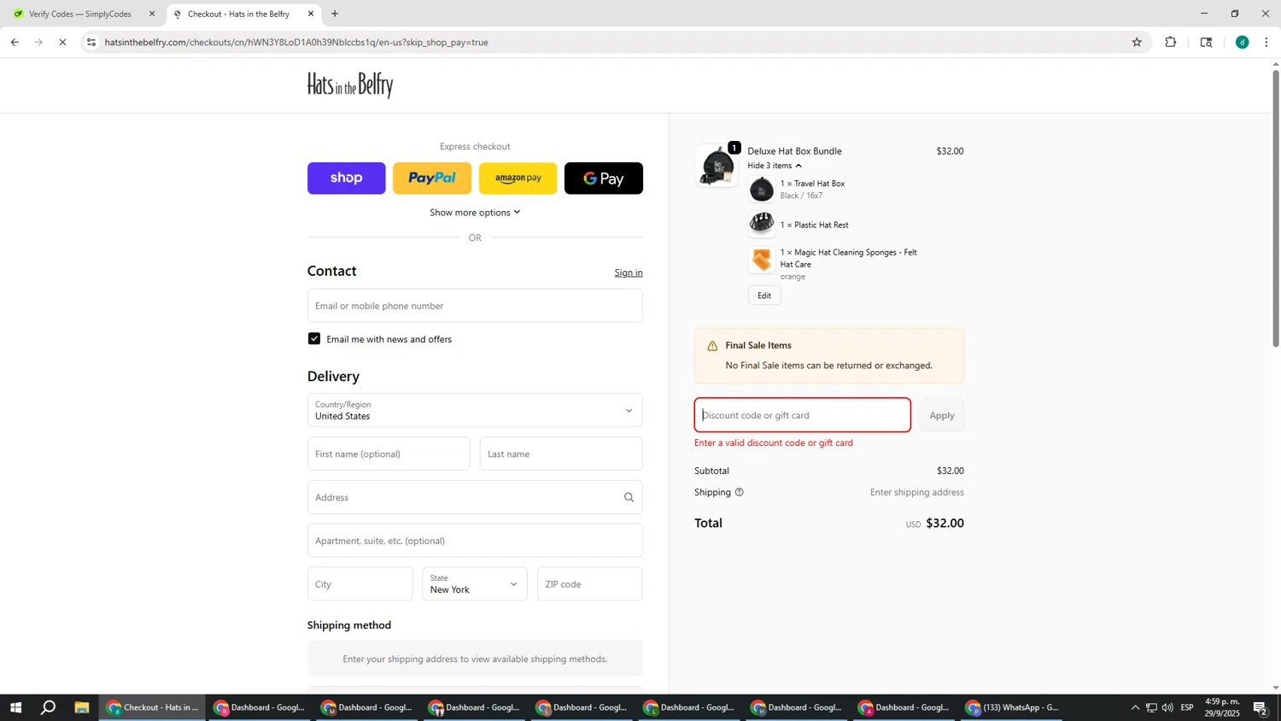The width and height of the screenshot is (1281, 721).
Task: Pay with the Shop Pay express button
Action: point(346,179)
